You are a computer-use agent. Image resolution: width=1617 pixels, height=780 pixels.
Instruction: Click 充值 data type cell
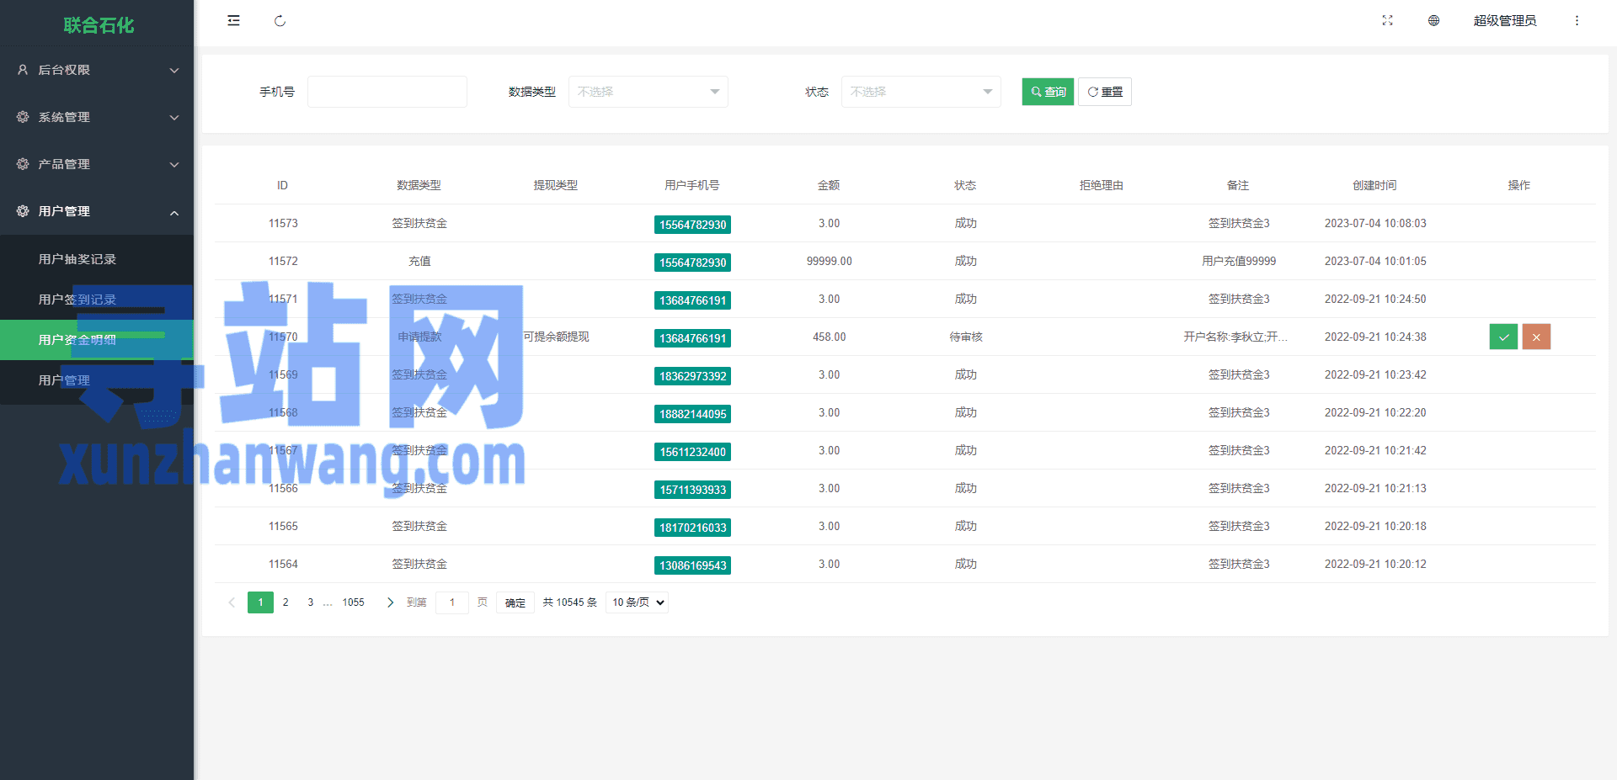click(419, 261)
